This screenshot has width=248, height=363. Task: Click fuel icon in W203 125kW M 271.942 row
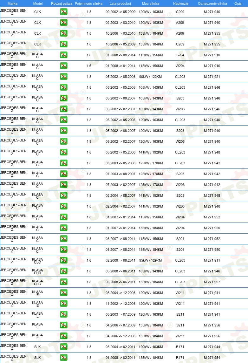(x=63, y=184)
